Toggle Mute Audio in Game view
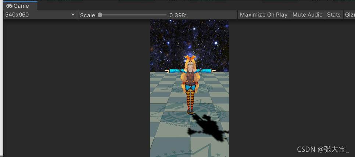Image resolution: width=355 pixels, height=157 pixels. 307,15
